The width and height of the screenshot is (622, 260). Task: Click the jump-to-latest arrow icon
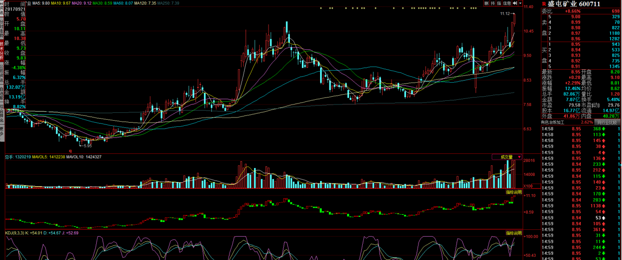point(514,3)
